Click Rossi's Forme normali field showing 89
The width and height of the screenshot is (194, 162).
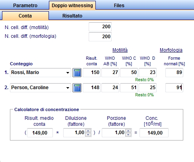click(174, 72)
